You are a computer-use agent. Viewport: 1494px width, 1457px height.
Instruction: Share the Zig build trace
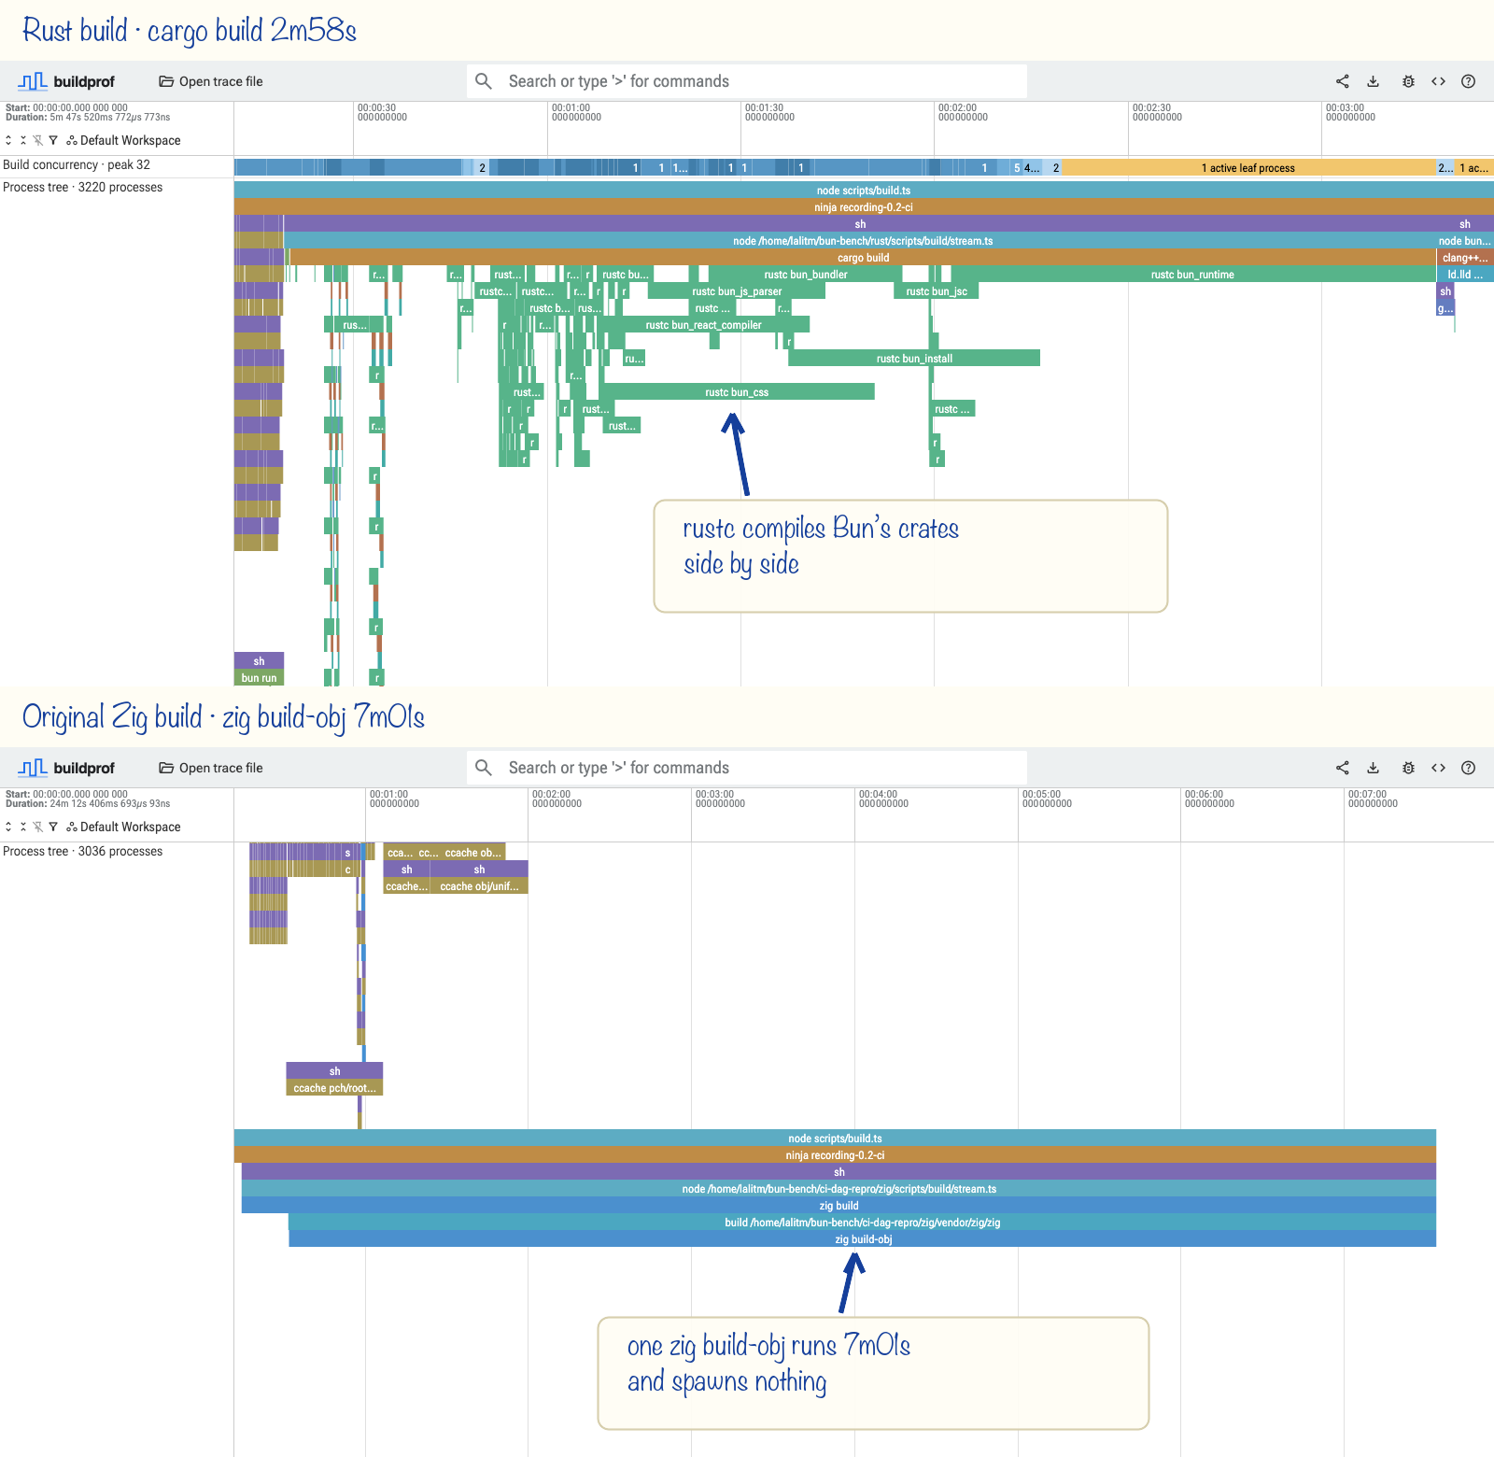pos(1343,768)
